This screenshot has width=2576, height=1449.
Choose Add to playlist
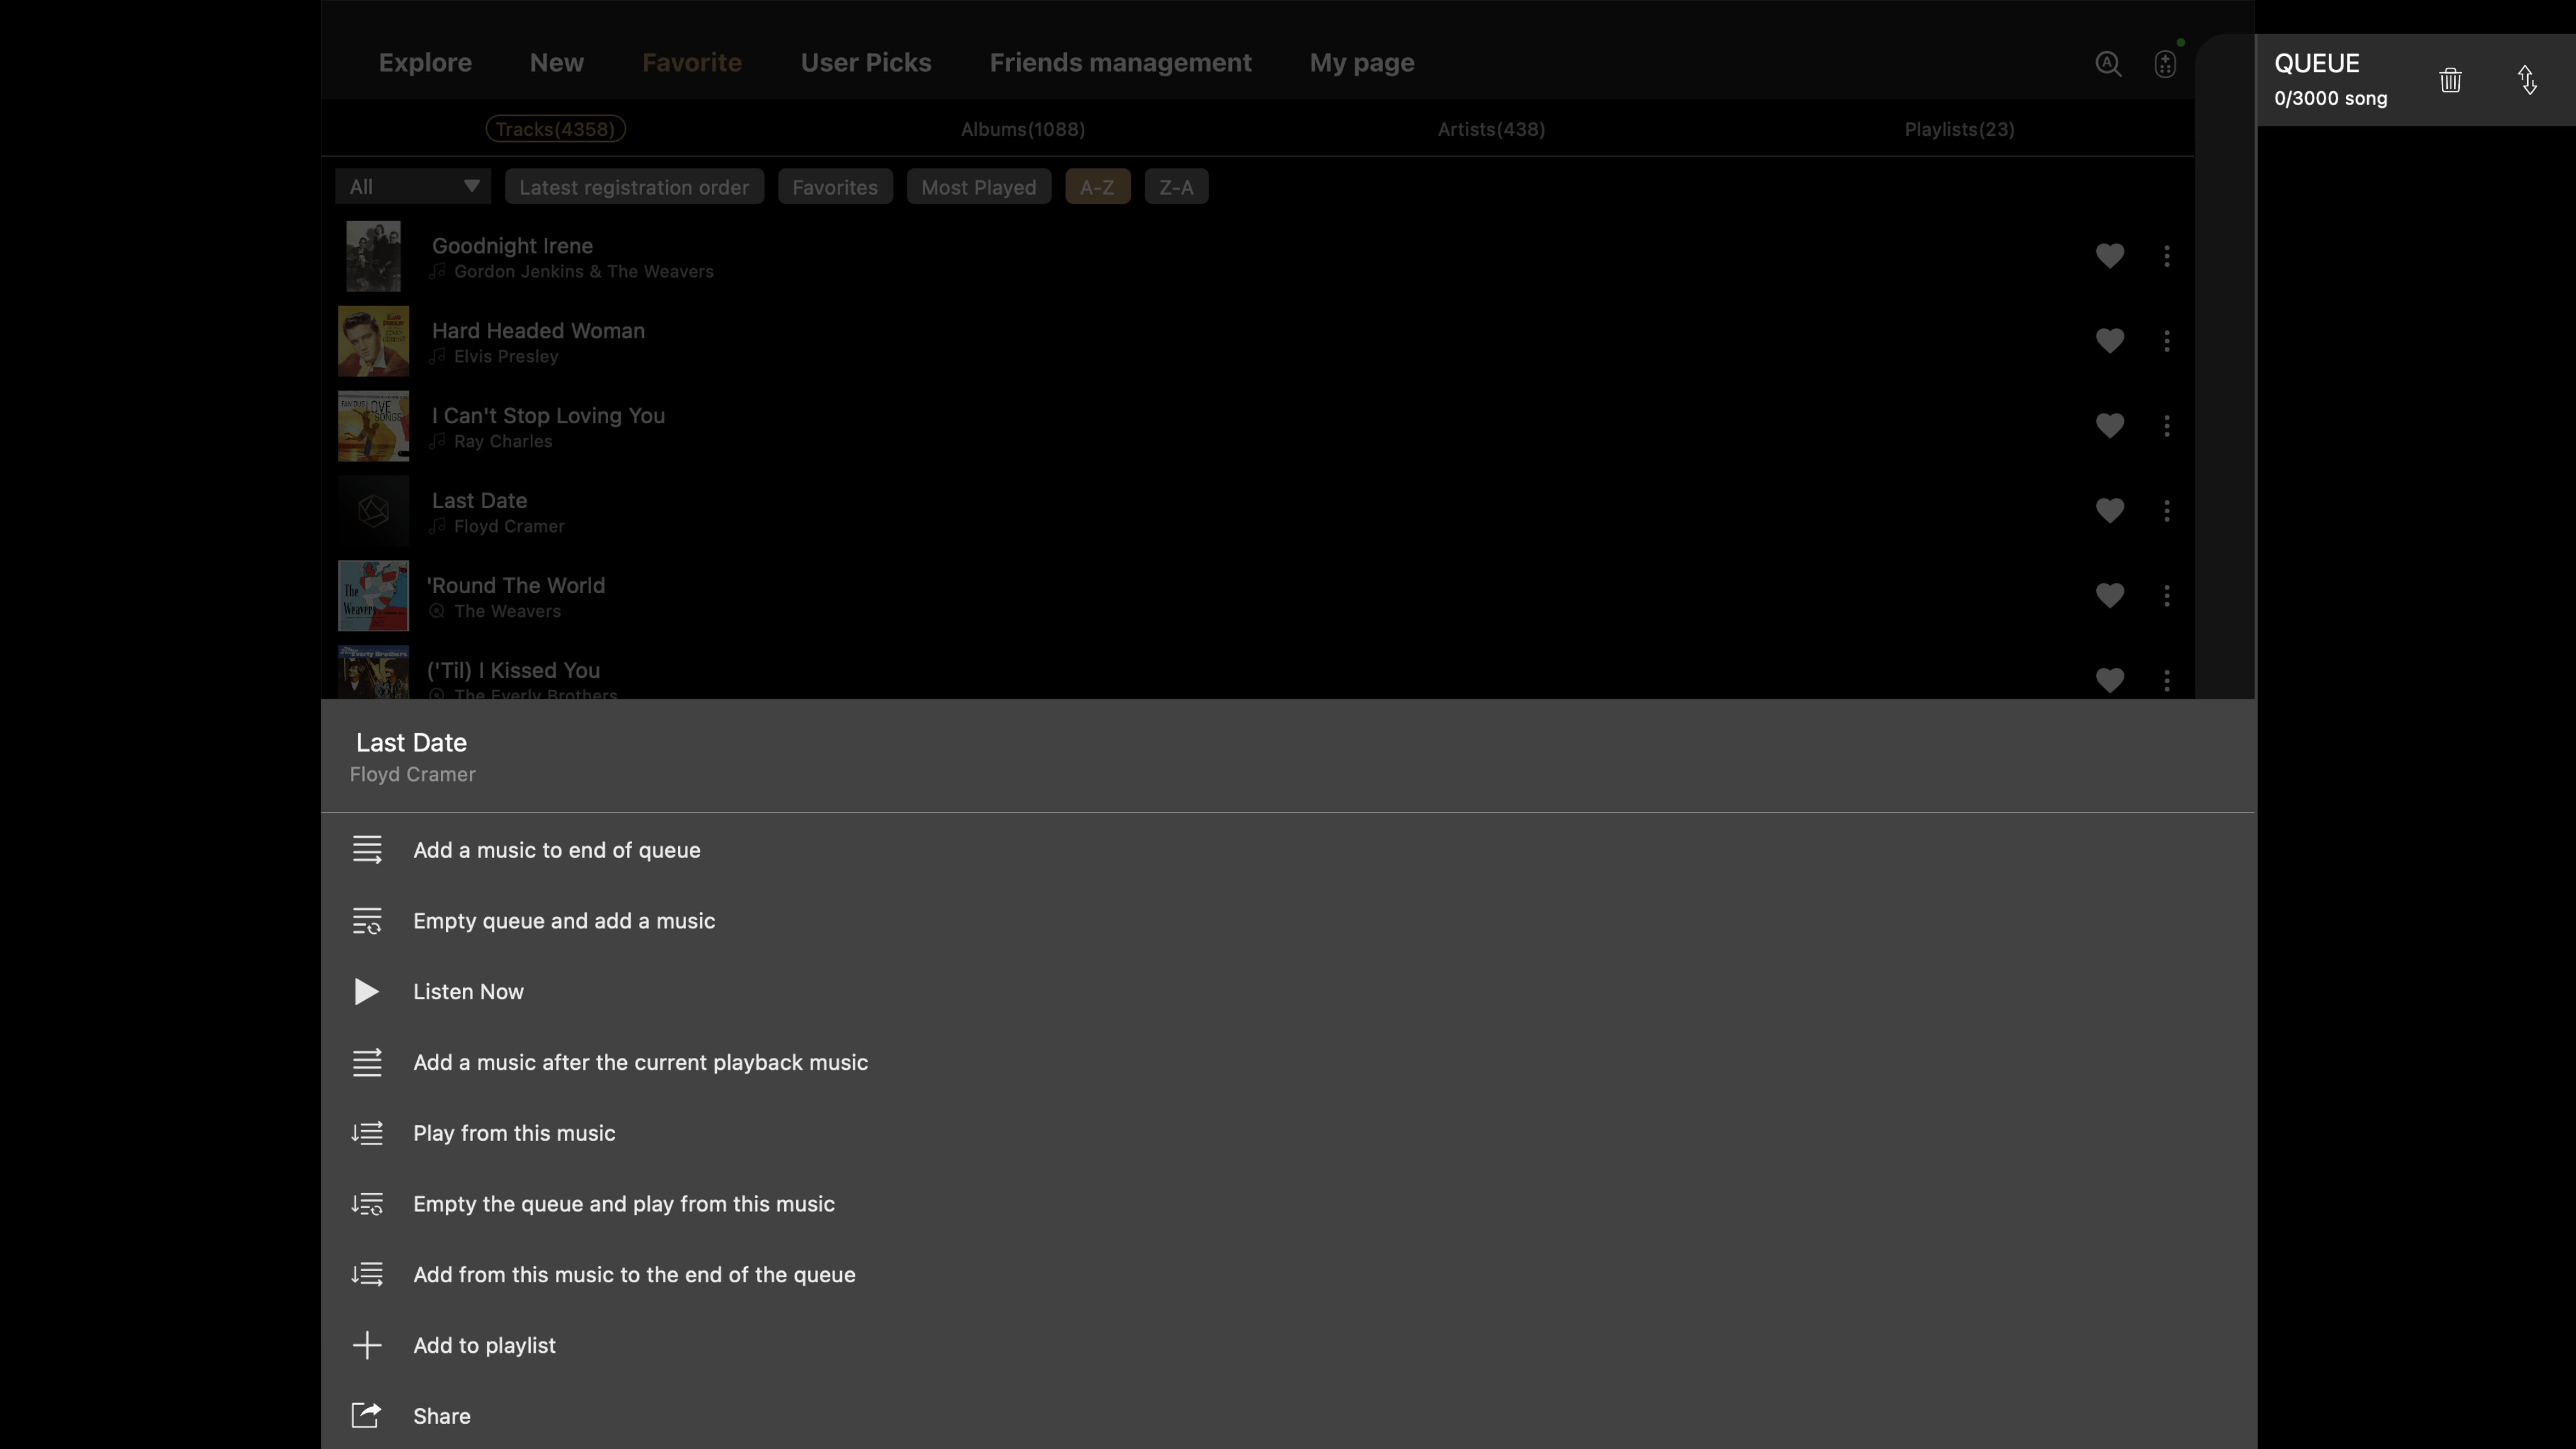pos(484,1346)
